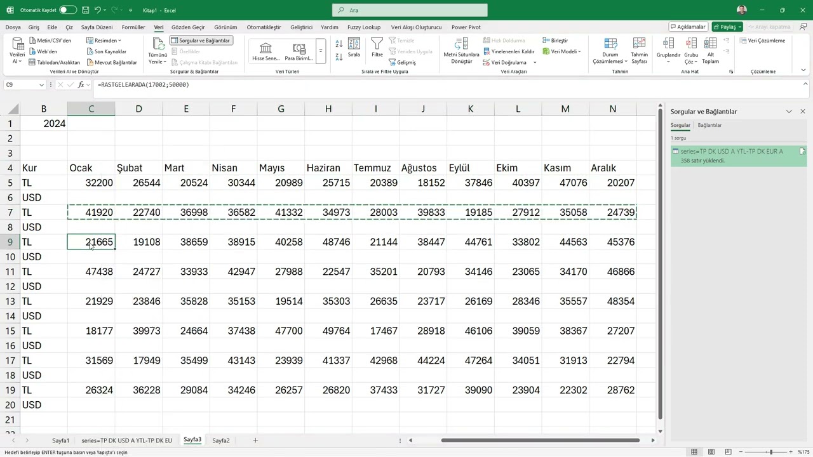Screen dimensions: 813x457
Task: Toggle the Otomatik Kaydet switch
Action: [x=68, y=10]
